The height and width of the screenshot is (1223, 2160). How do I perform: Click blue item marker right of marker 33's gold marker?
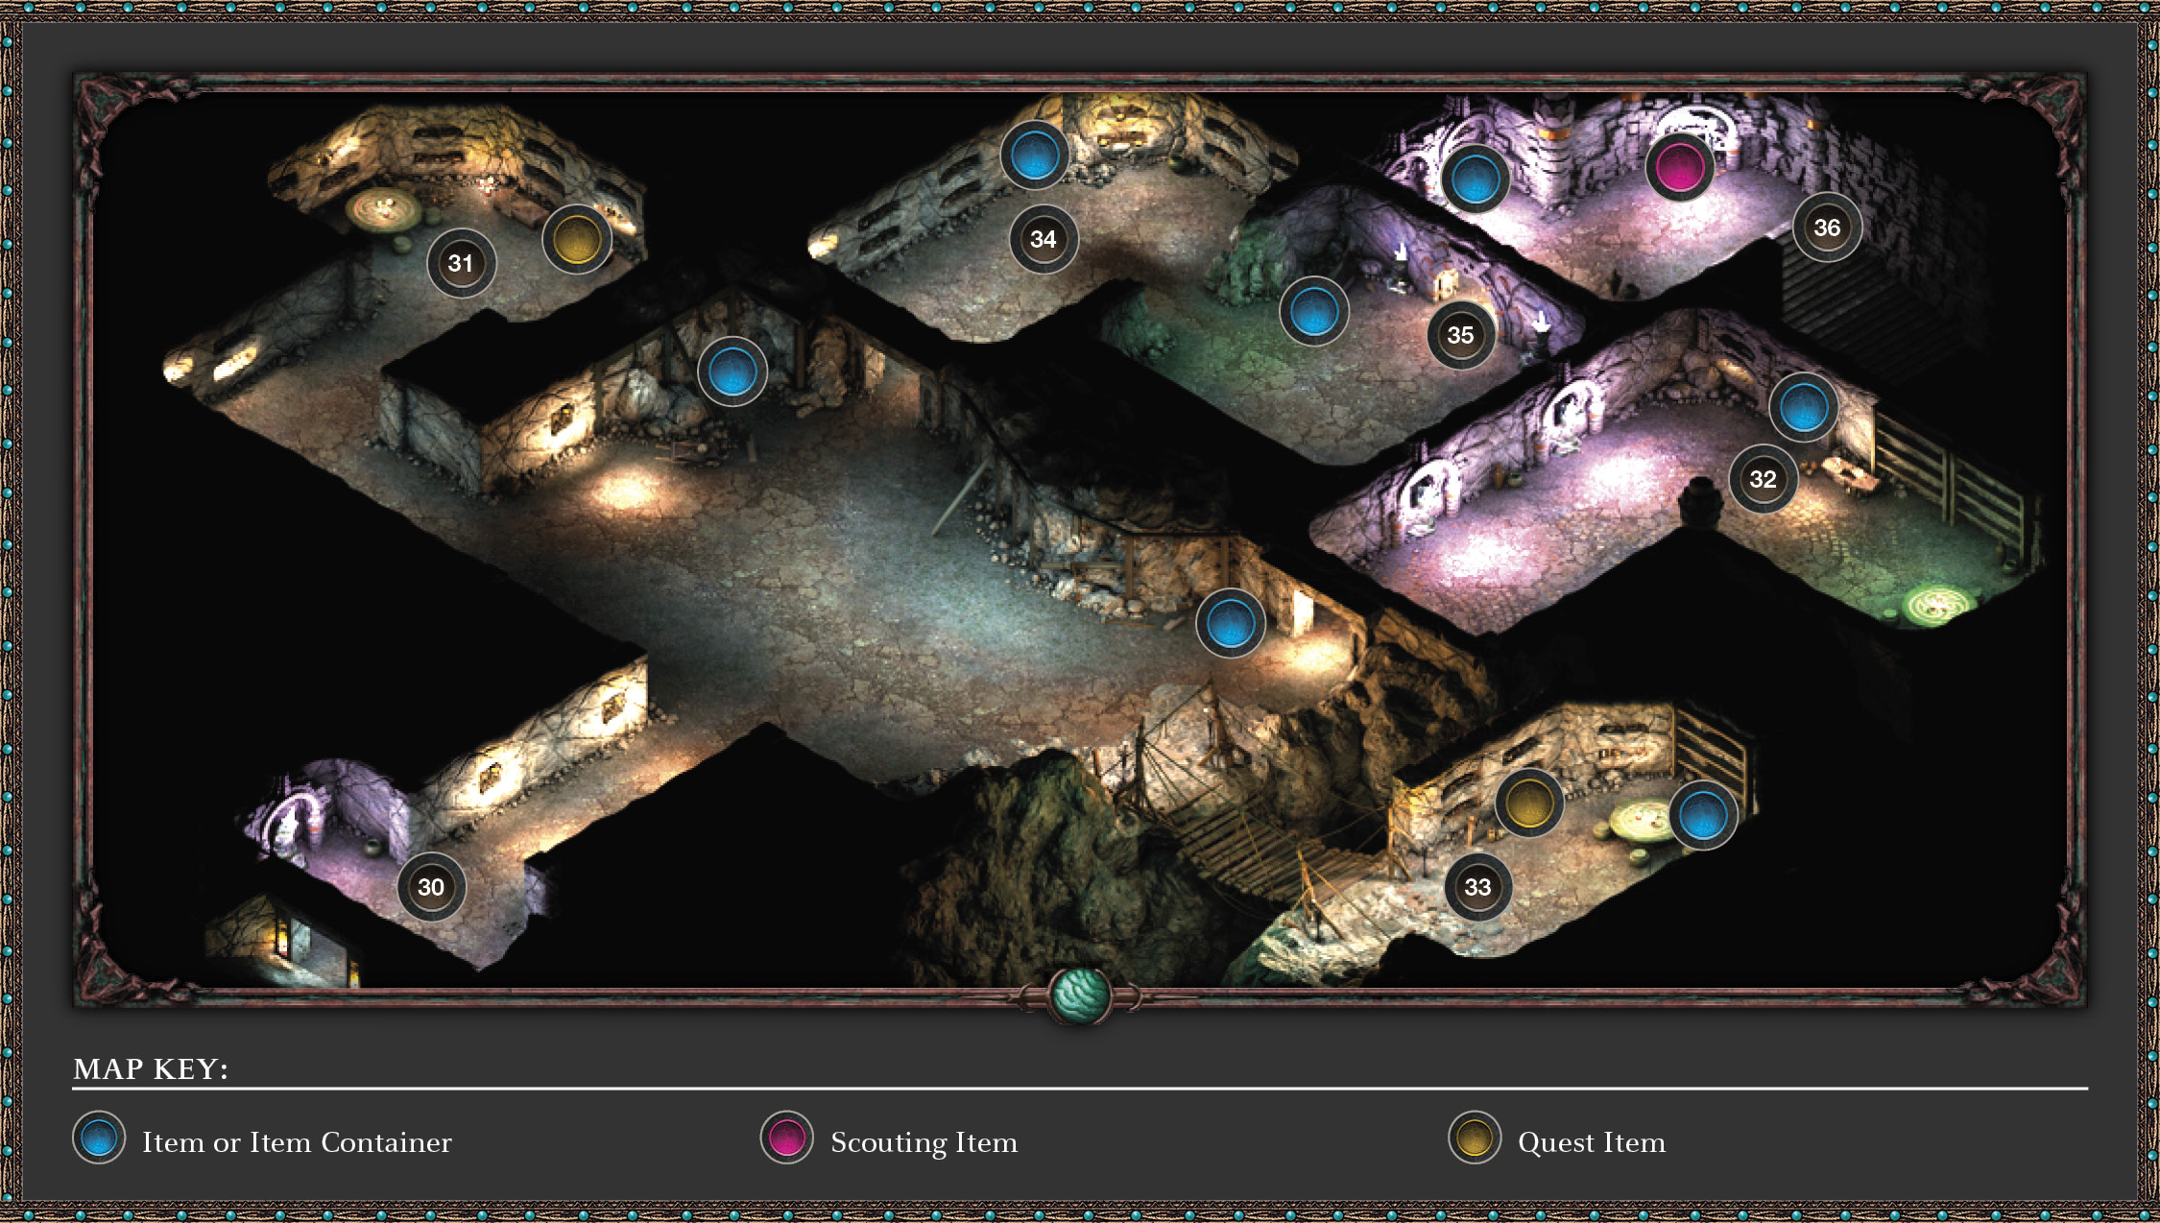[1702, 816]
